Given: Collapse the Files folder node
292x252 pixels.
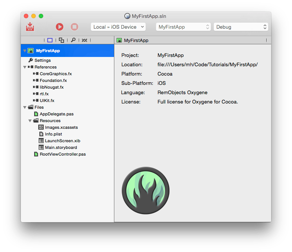Looking at the screenshot, I should point(25,107).
